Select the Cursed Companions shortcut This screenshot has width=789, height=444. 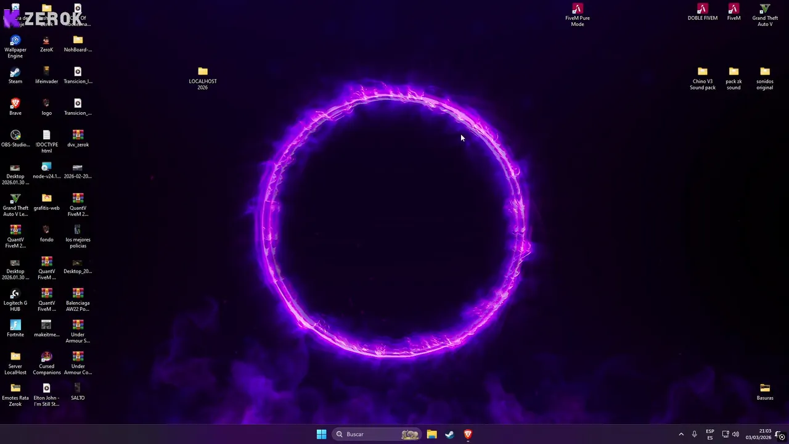click(x=46, y=363)
